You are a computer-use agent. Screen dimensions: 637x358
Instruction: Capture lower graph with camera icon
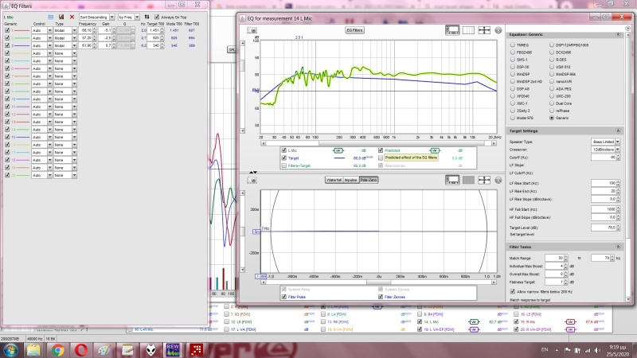pos(252,181)
